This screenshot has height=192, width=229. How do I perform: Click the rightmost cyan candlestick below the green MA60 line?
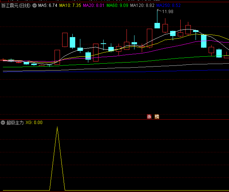219,53
